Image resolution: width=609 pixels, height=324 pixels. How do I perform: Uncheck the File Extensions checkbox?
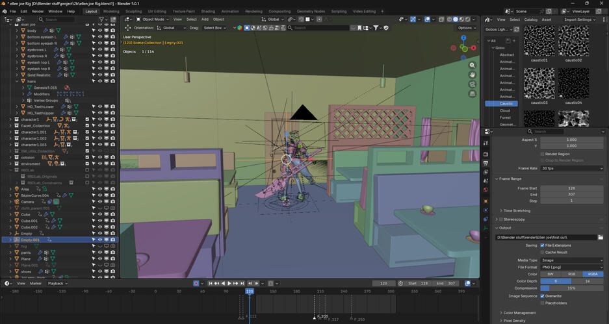coord(543,245)
